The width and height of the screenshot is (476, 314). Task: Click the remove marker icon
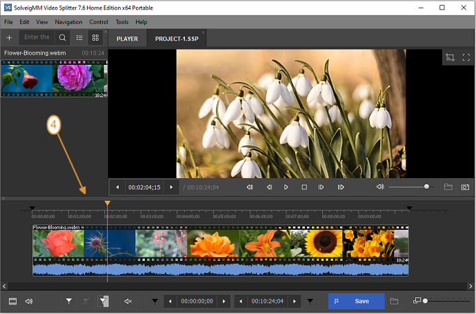pyautogui.click(x=86, y=302)
